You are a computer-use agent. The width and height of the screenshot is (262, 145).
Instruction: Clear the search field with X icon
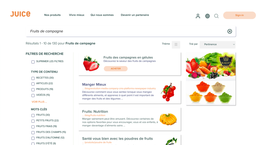click(x=230, y=31)
